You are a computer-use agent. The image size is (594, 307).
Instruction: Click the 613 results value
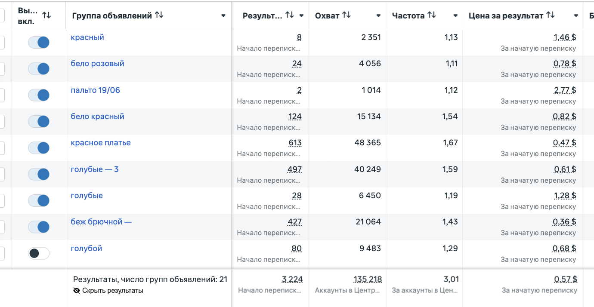295,143
